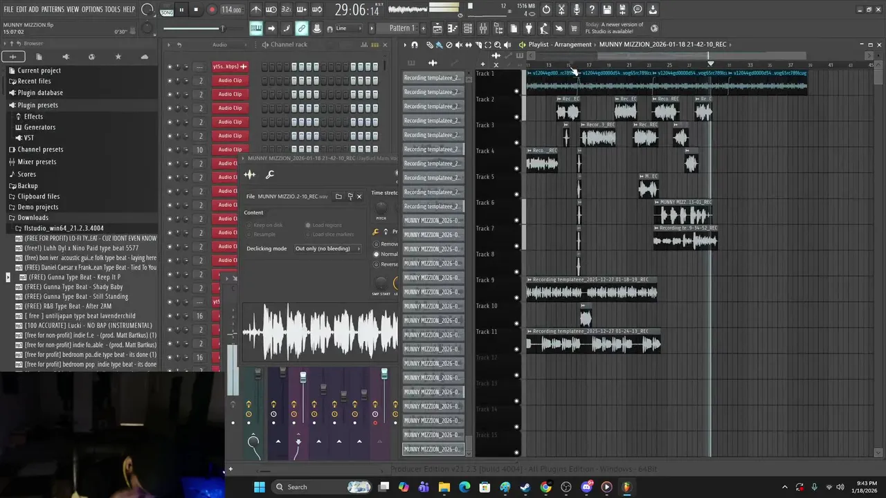Toggle the metronome icon
886x498 pixels.
[x=256, y=10]
